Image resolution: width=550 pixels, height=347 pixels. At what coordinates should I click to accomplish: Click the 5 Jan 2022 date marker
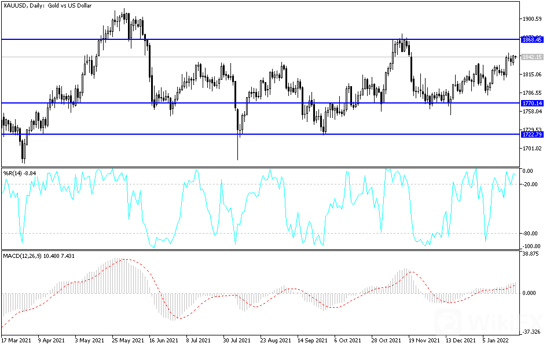click(496, 341)
